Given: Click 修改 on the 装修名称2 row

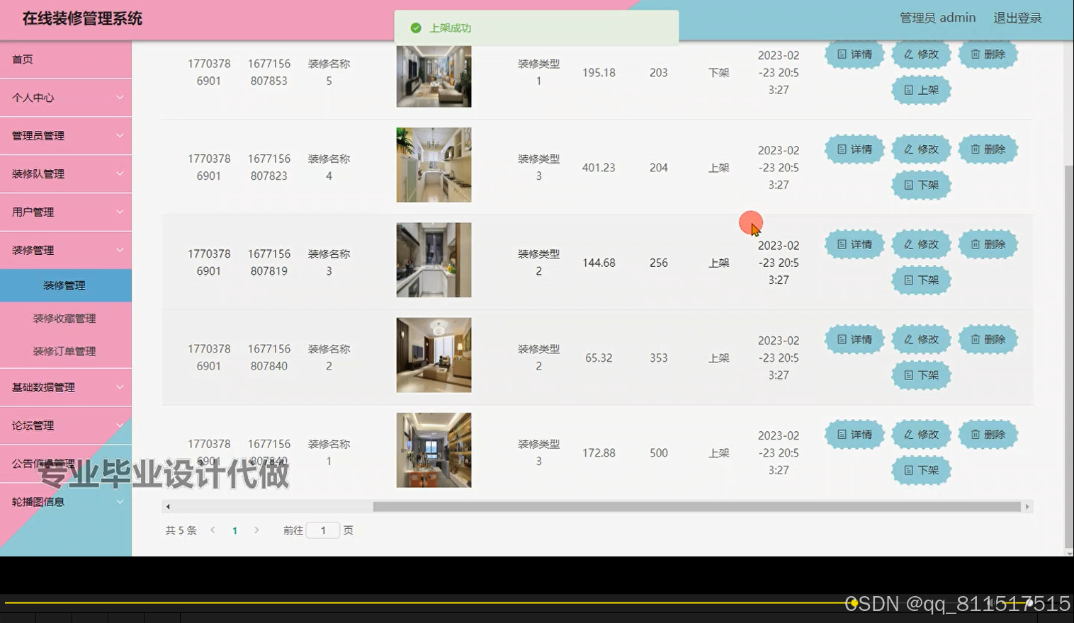Looking at the screenshot, I should tap(920, 339).
